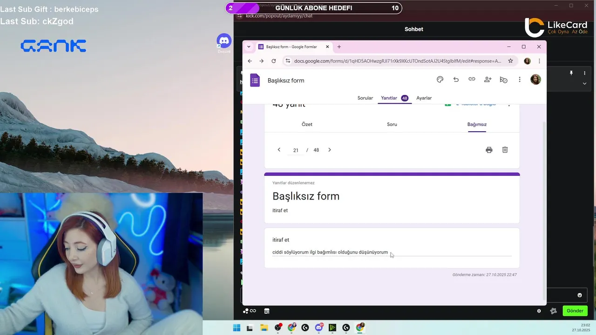
Task: Open the theme customization palette icon
Action: pos(440,80)
